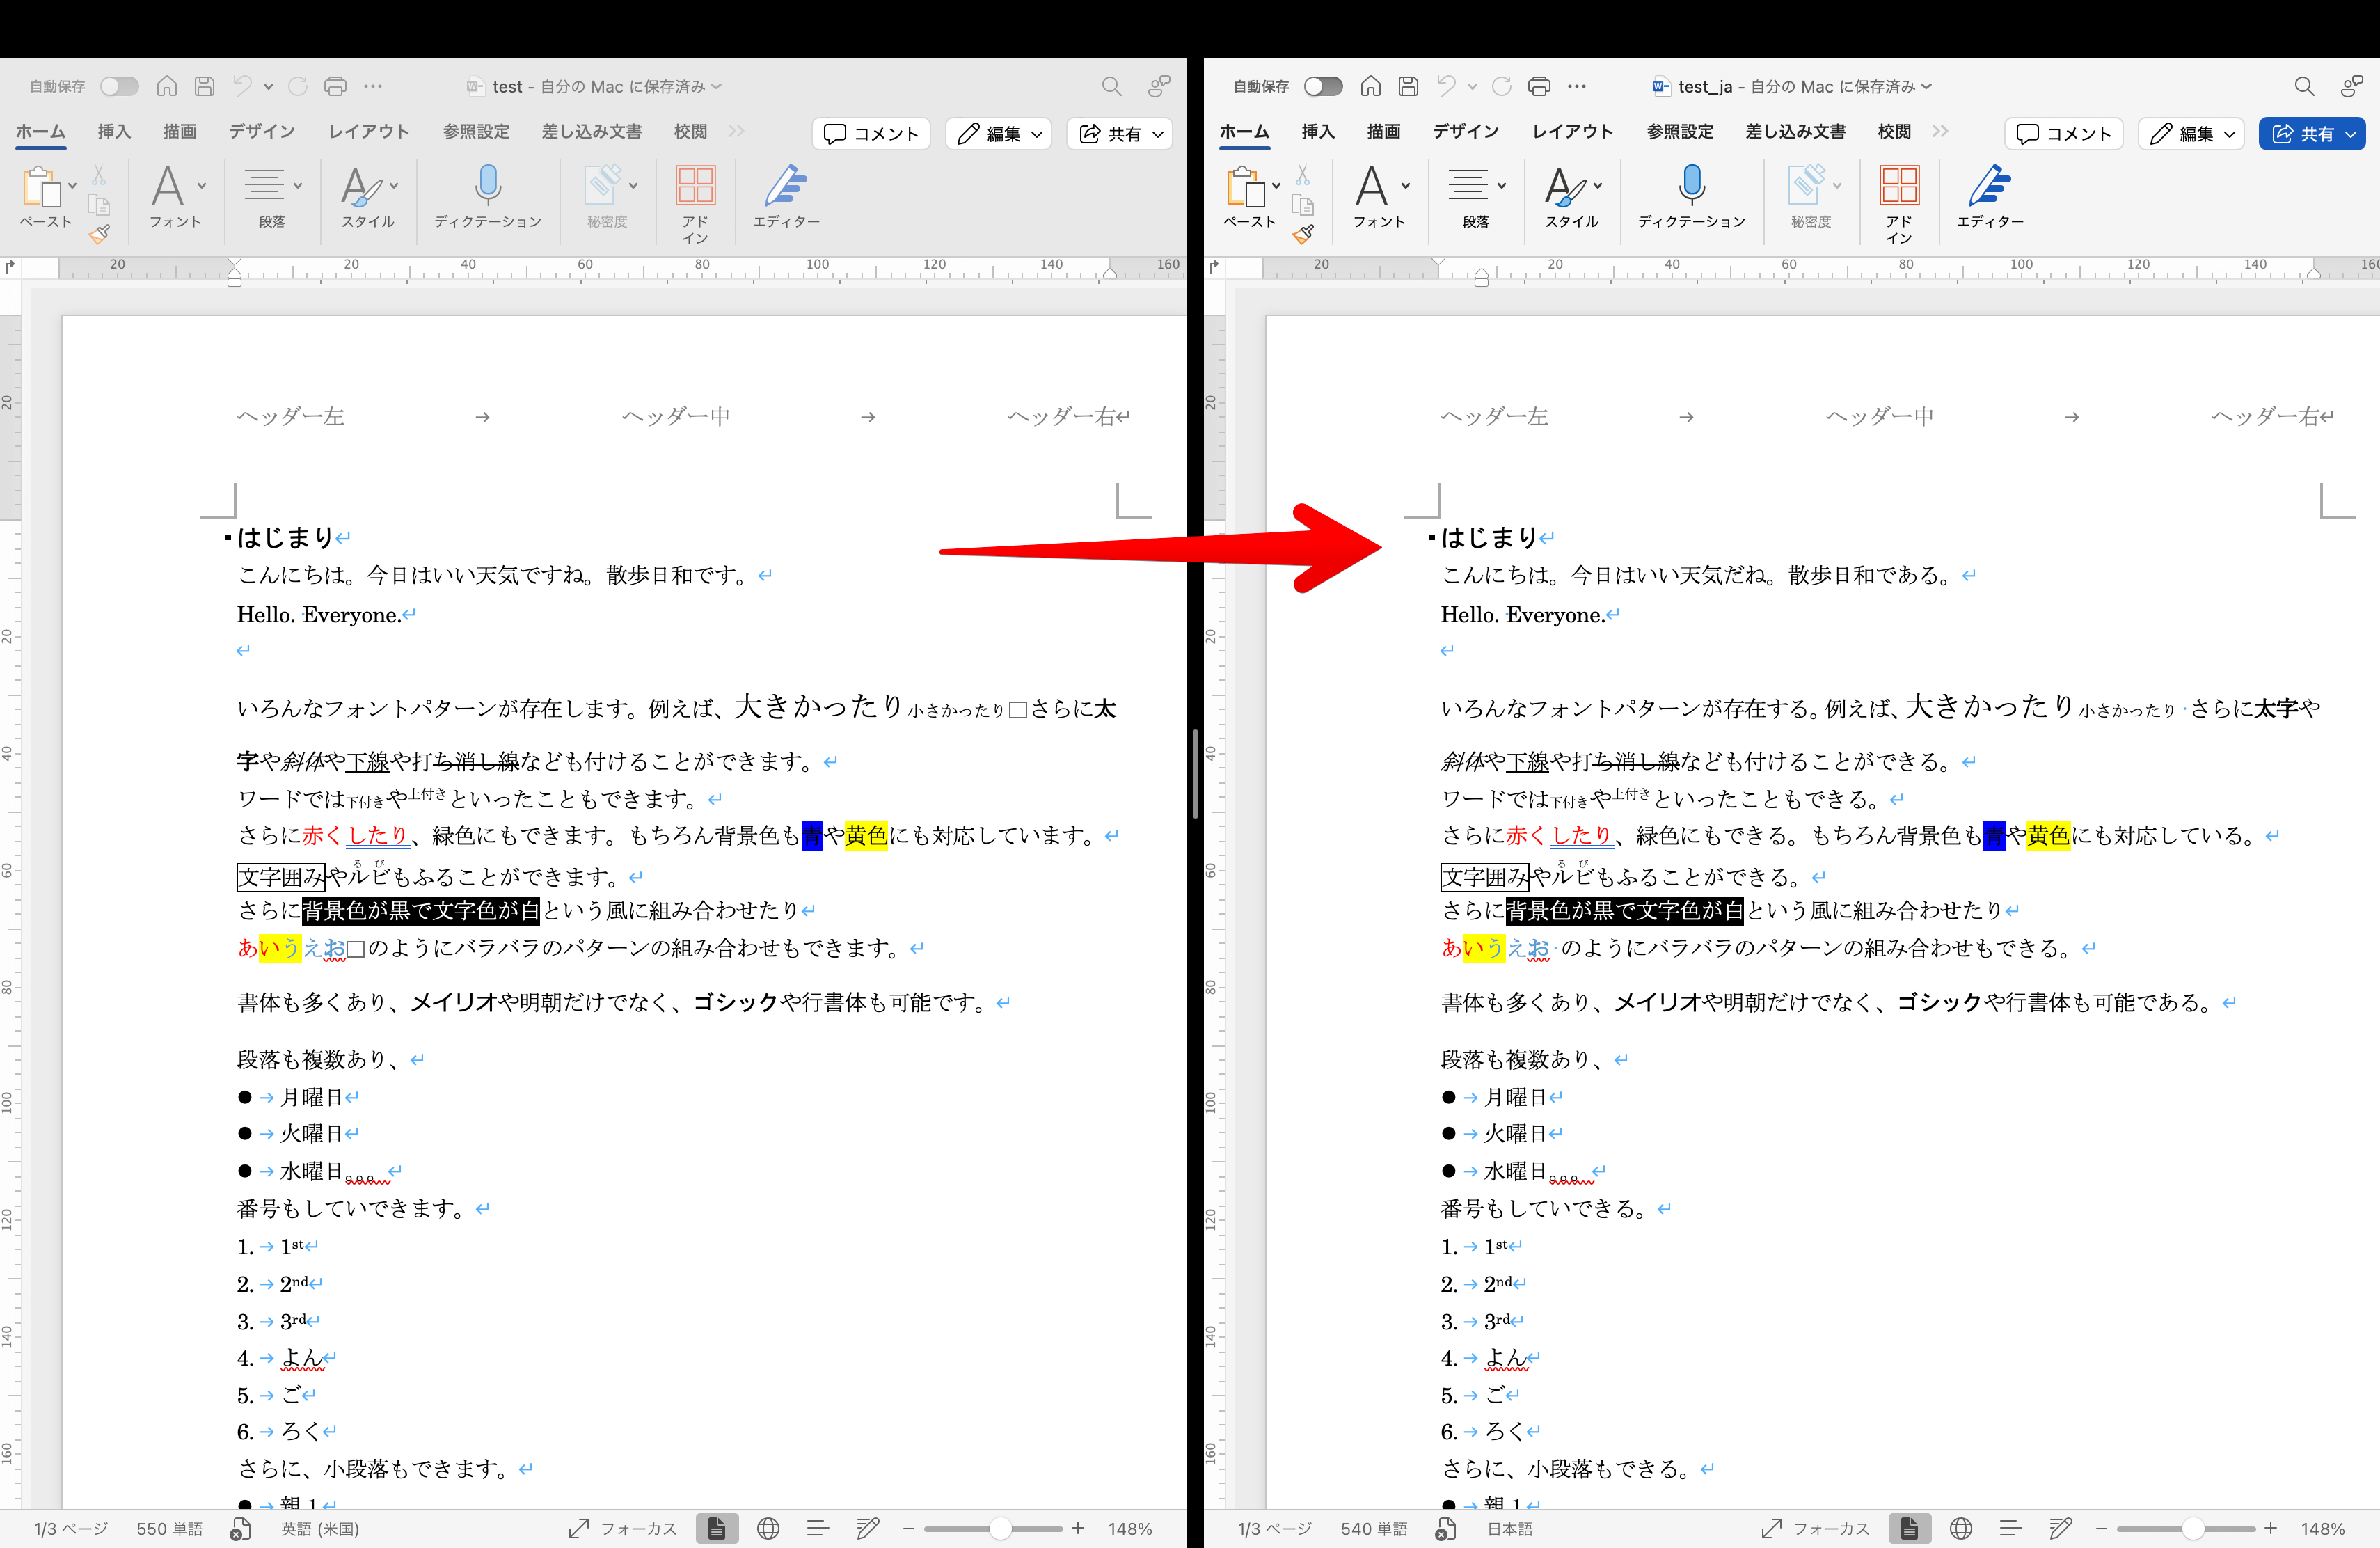Open 編集 dropdown in right window
Image resolution: width=2380 pixels, height=1548 pixels.
tap(2192, 134)
